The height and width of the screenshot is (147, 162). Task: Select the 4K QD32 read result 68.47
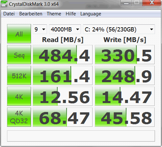pos(62,117)
